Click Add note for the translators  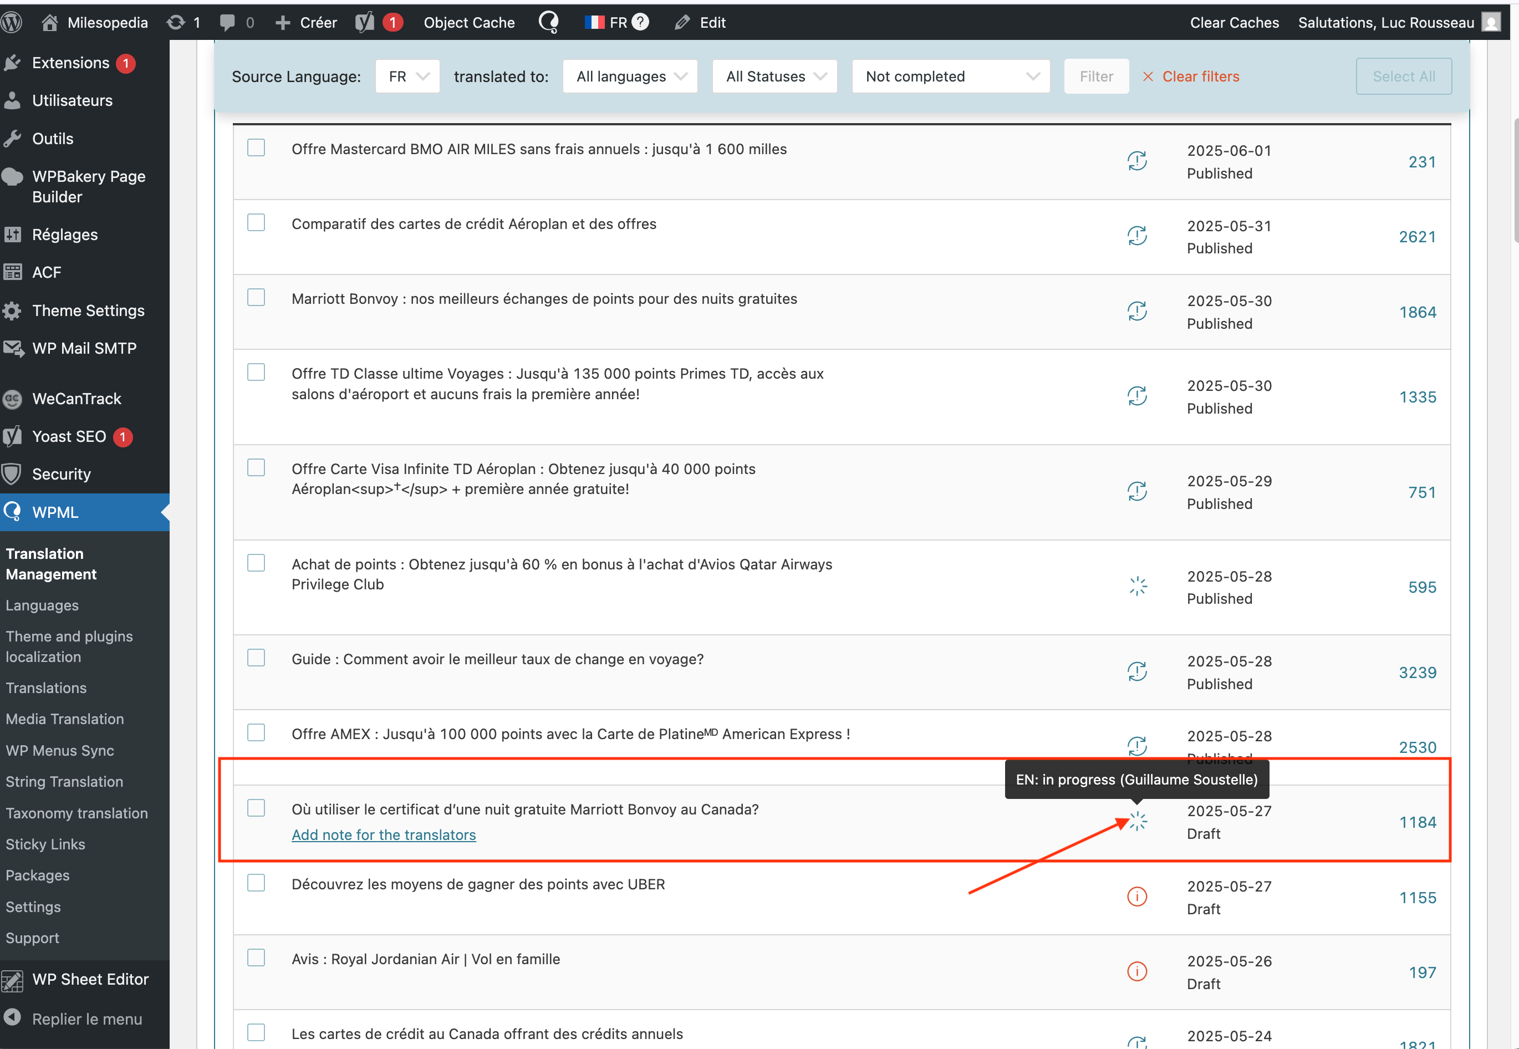[x=384, y=835]
